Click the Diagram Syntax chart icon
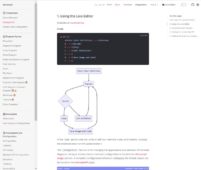 [x=4, y=36]
